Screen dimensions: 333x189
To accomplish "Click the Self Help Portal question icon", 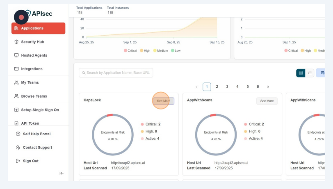I will click(18, 134).
